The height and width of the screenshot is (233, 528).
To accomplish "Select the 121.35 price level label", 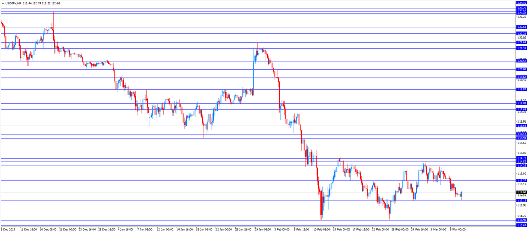I will coord(522,48).
